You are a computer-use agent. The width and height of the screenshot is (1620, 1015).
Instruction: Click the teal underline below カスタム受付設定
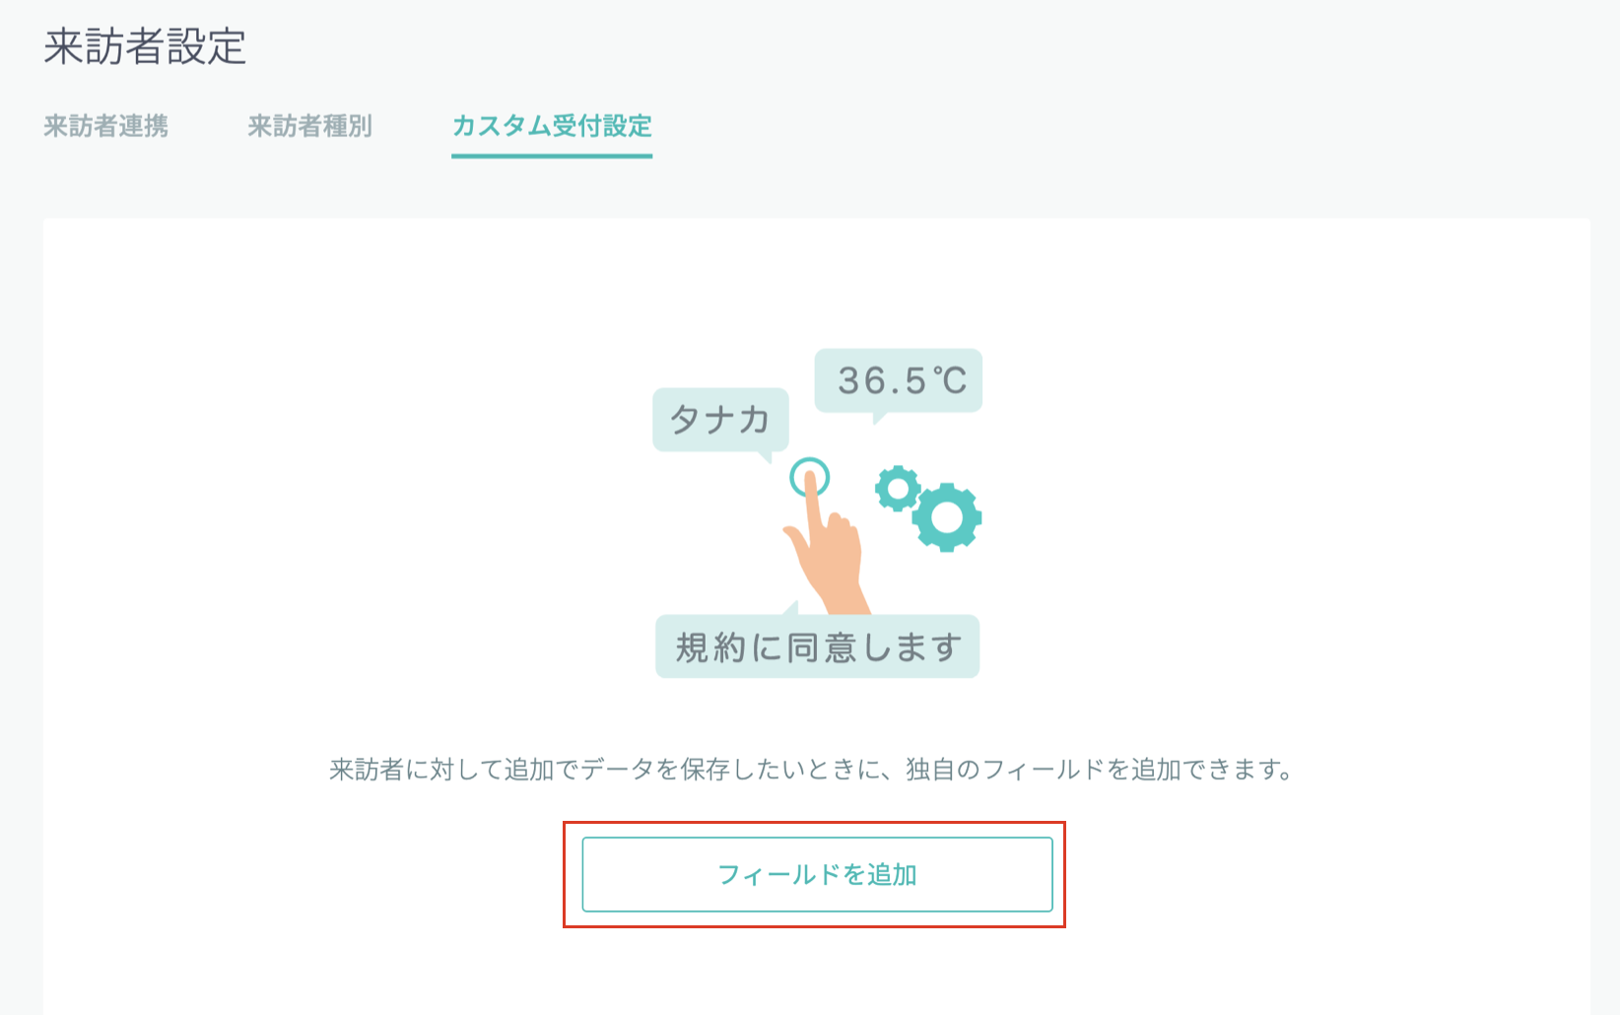(552, 156)
